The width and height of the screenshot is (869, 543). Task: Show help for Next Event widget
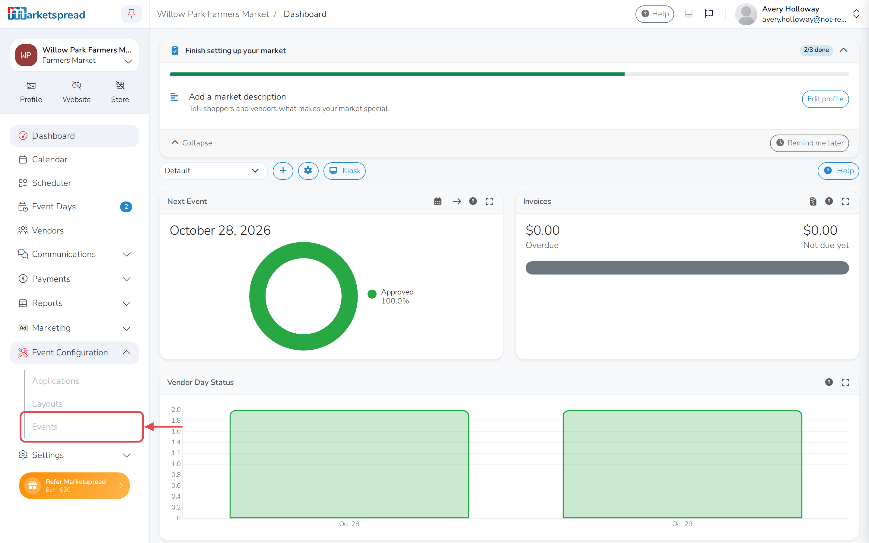(473, 202)
